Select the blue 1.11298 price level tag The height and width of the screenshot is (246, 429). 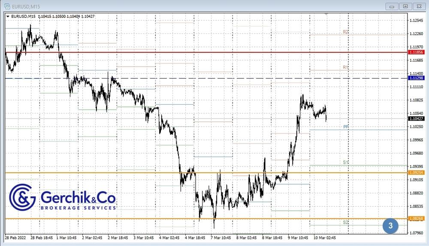tap(417, 78)
